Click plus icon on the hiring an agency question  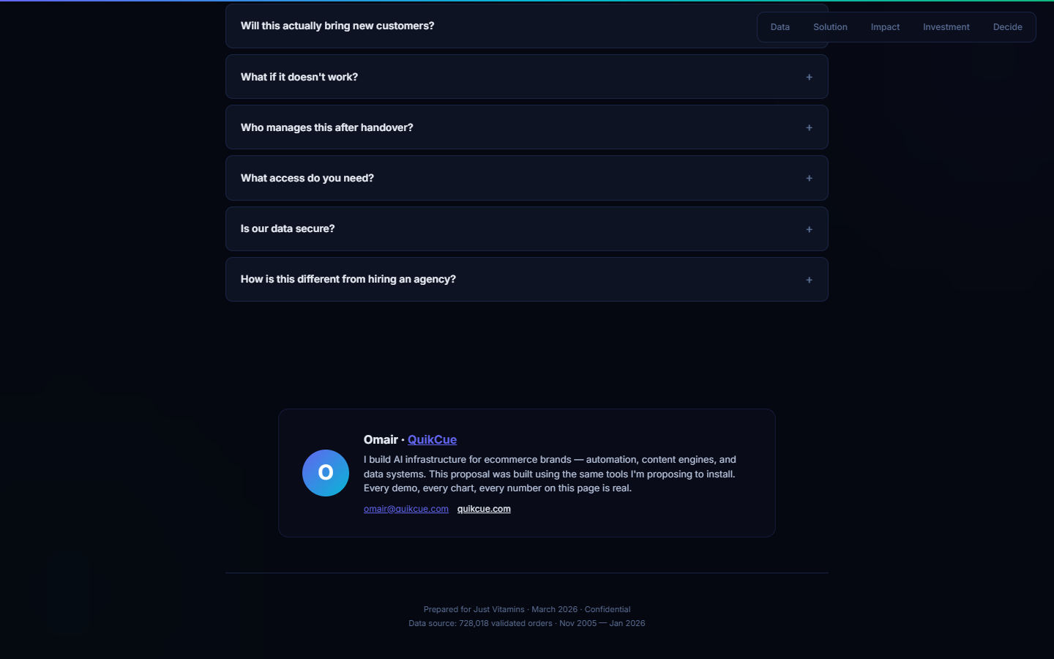coord(809,280)
